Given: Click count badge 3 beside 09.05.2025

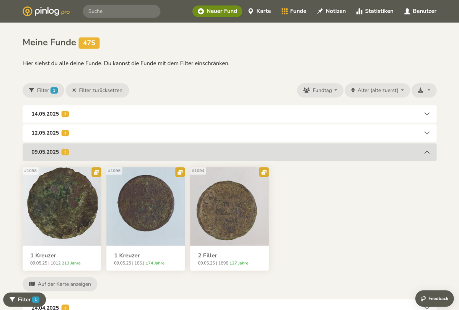Looking at the screenshot, I should 65,152.
